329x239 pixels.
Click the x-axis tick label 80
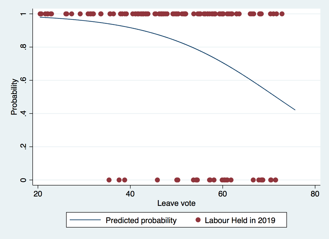[x=315, y=194]
